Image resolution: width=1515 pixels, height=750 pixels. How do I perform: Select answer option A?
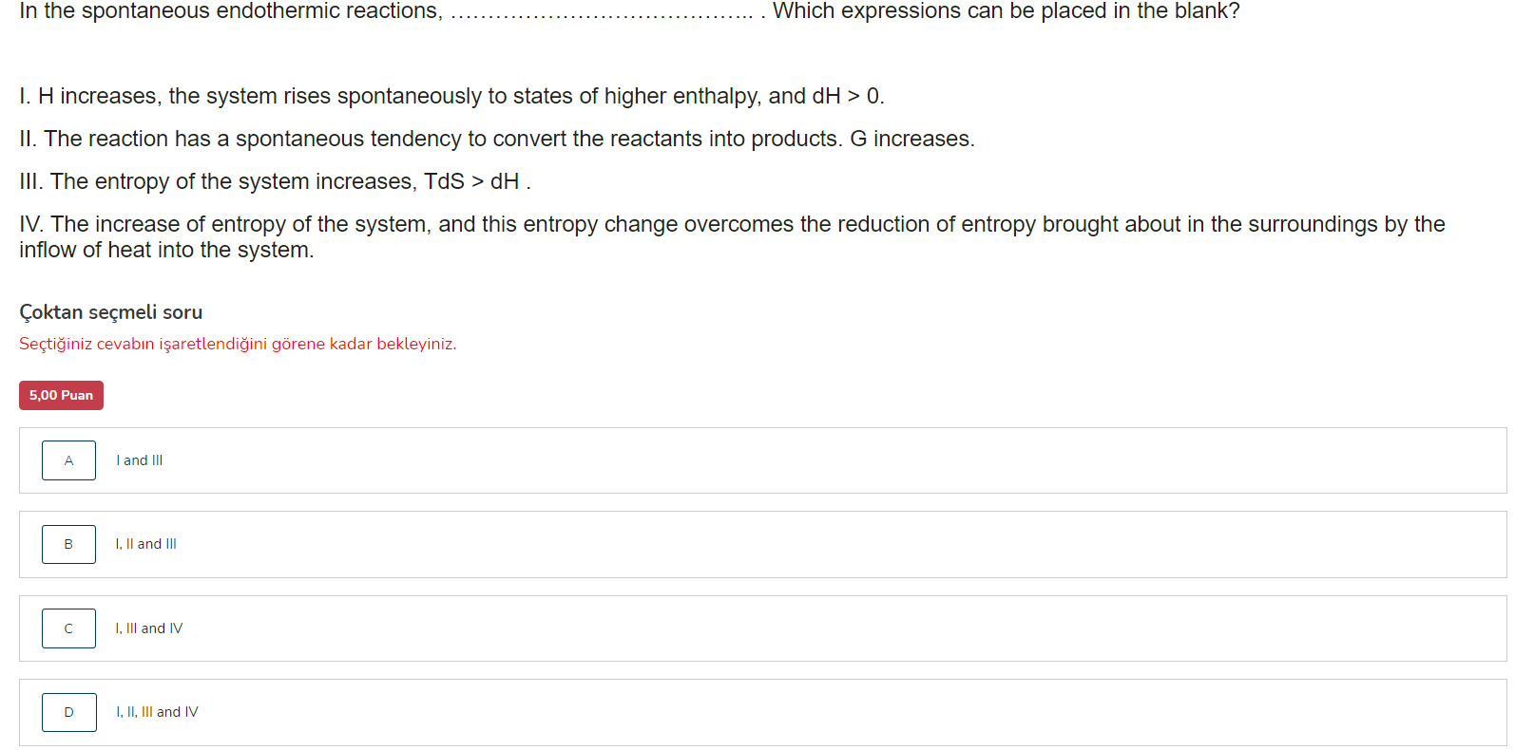(x=68, y=460)
